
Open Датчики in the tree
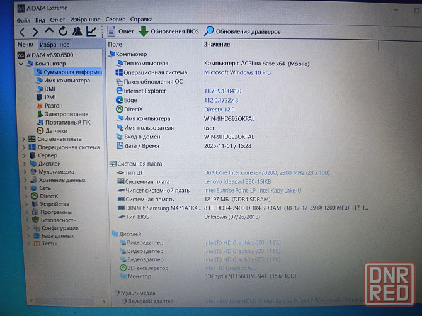tap(52, 131)
